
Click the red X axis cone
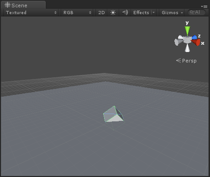[196, 42]
